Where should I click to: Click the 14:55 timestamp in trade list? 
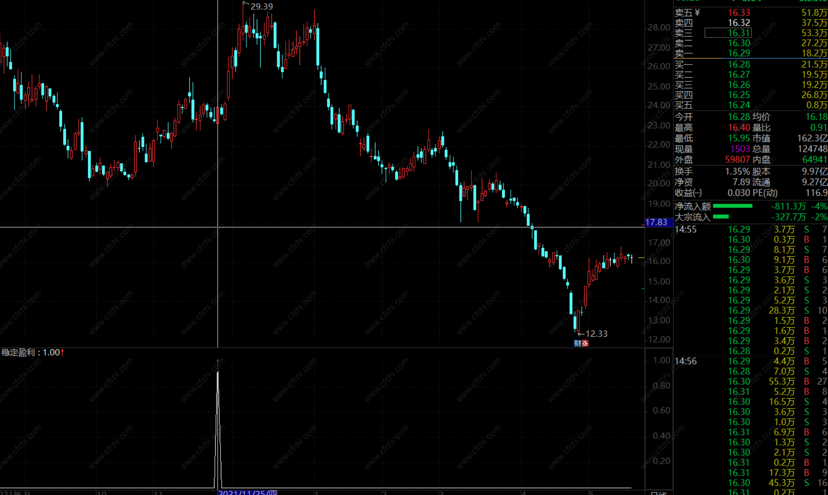click(x=685, y=229)
